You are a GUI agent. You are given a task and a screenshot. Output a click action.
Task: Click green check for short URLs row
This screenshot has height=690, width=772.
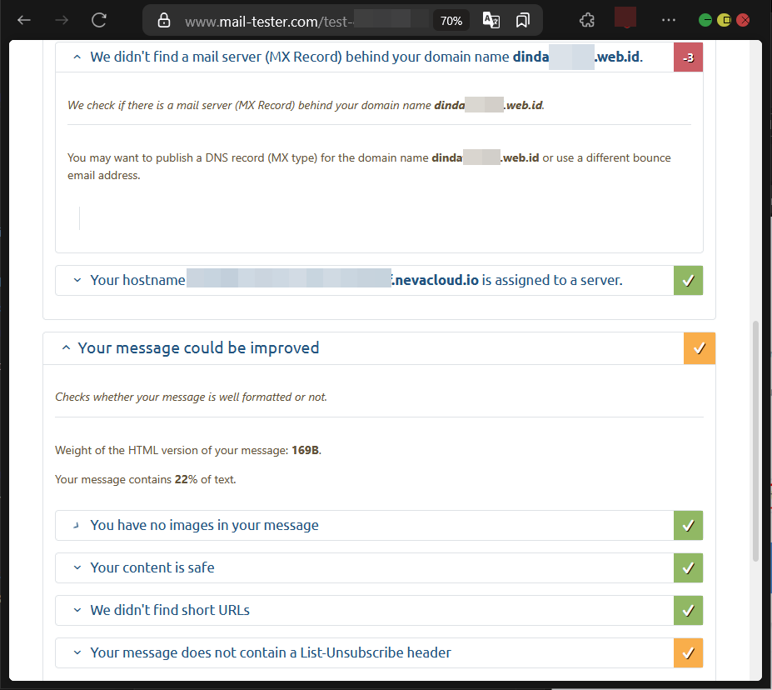pos(688,610)
